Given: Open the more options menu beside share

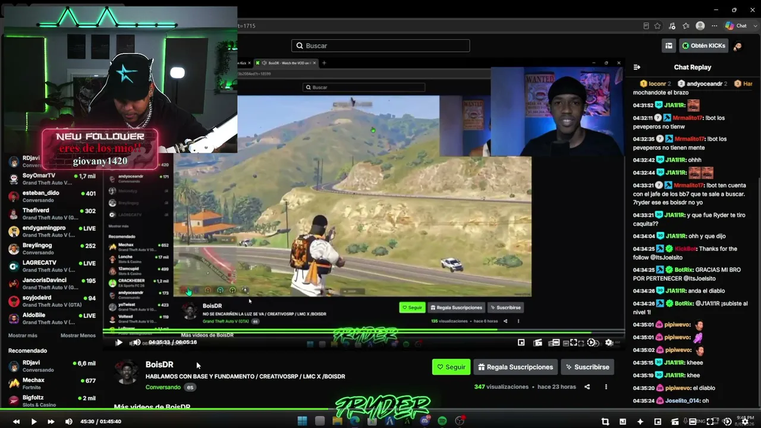Looking at the screenshot, I should tap(606, 387).
